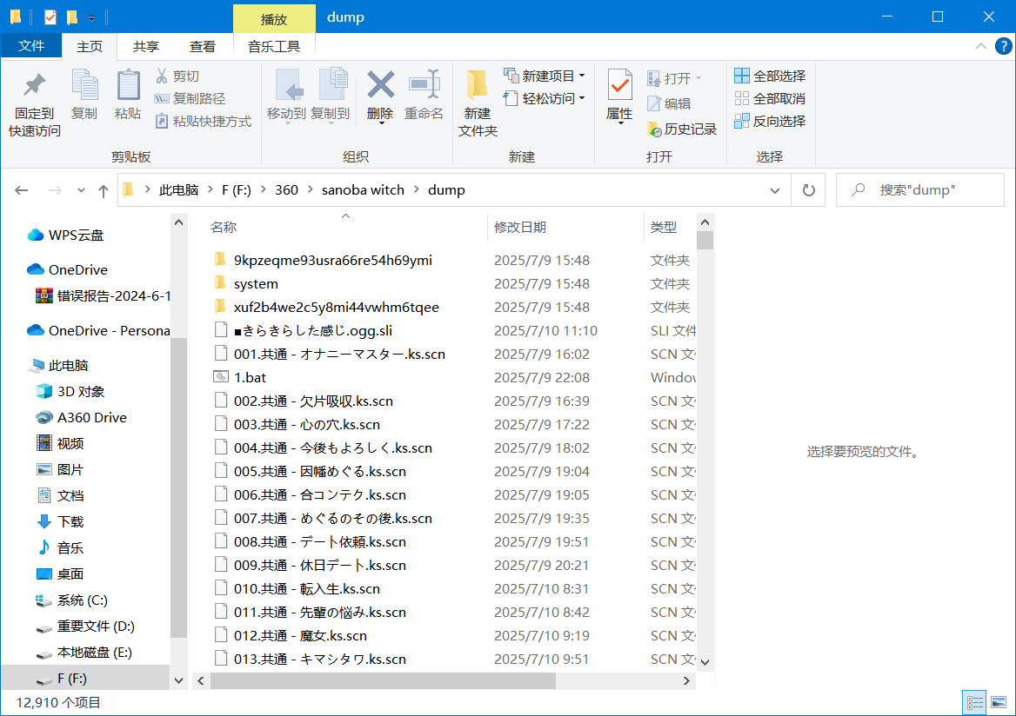Image resolution: width=1016 pixels, height=716 pixels.
Task: Sort by the 名称 column header
Action: (224, 228)
